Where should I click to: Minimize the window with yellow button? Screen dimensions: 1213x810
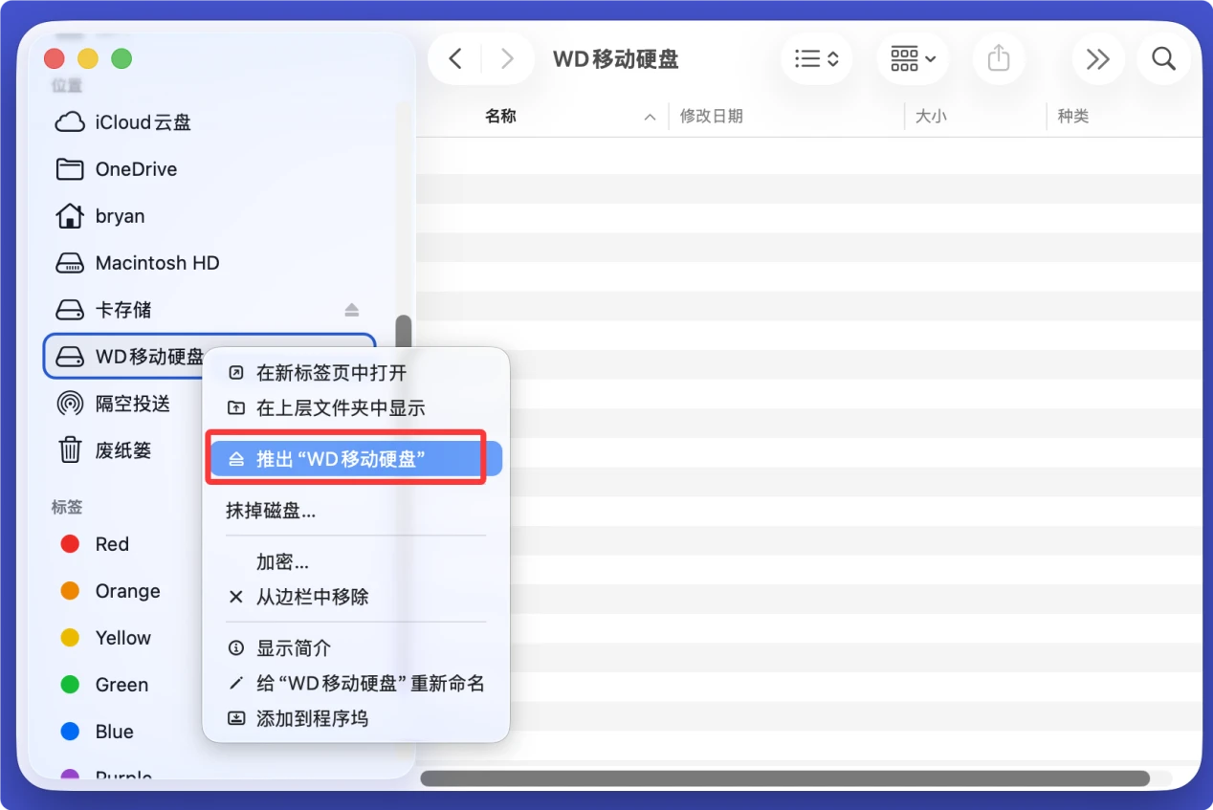[88, 59]
